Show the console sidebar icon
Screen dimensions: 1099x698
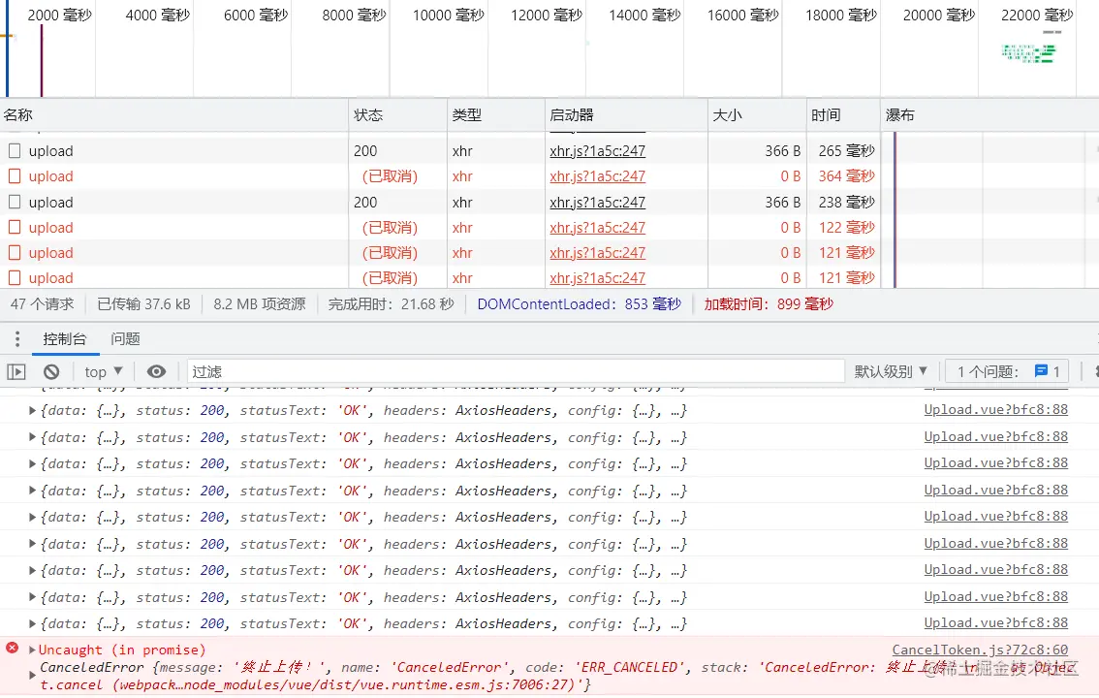tap(16, 371)
